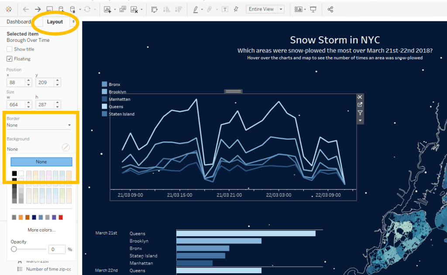Expand the chart's More Options arrow
Image resolution: width=447 pixels, height=275 pixels.
click(x=360, y=120)
